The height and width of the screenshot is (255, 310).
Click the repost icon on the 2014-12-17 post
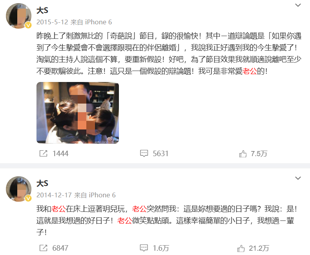coord(43,248)
